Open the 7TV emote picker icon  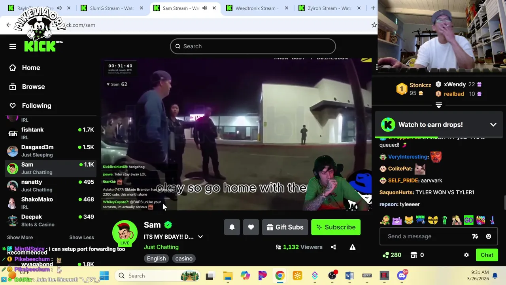tap(475, 236)
